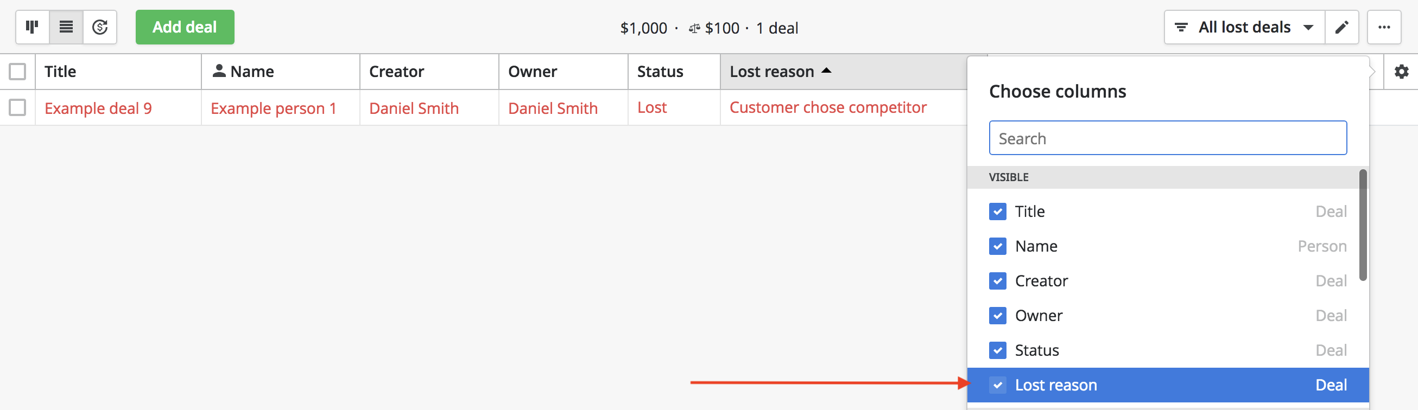Image resolution: width=1418 pixels, height=410 pixels.
Task: Click the green Add deal button
Action: (x=185, y=27)
